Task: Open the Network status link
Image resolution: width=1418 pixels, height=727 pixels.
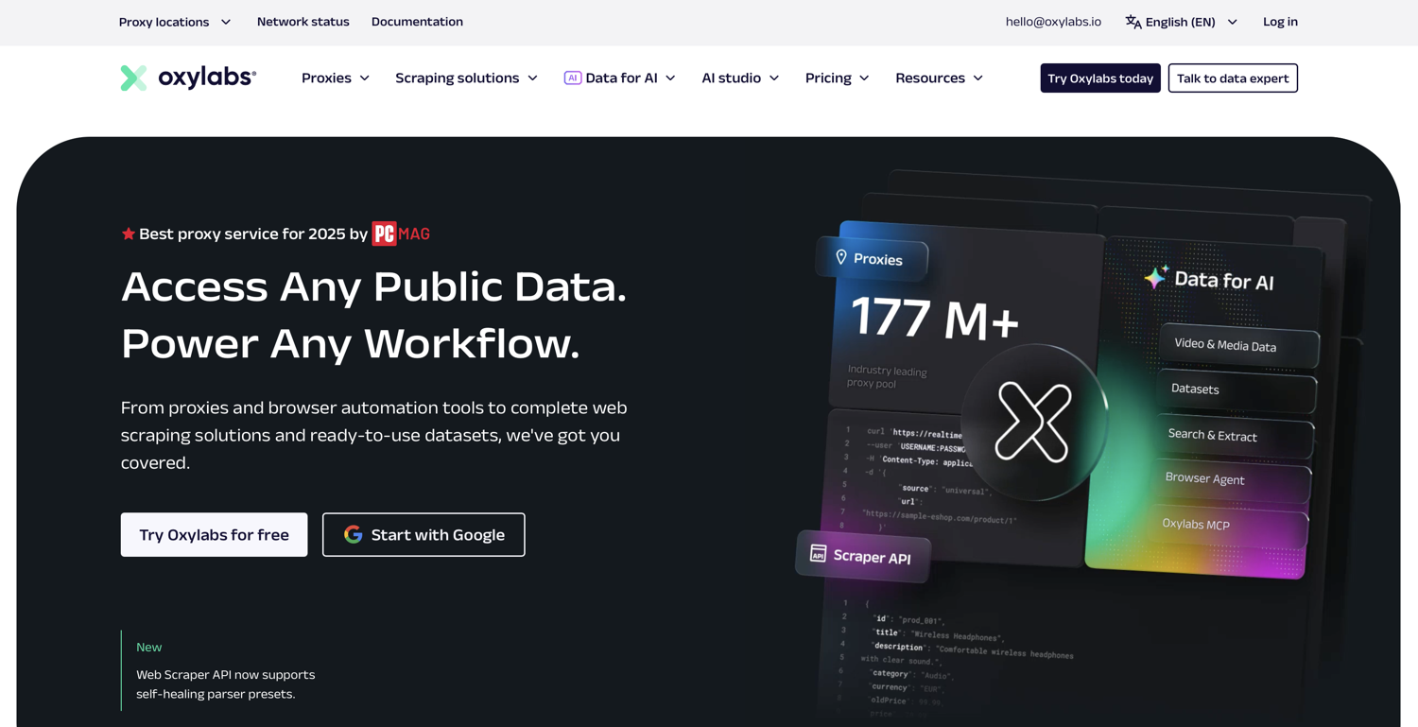Action: point(303,22)
